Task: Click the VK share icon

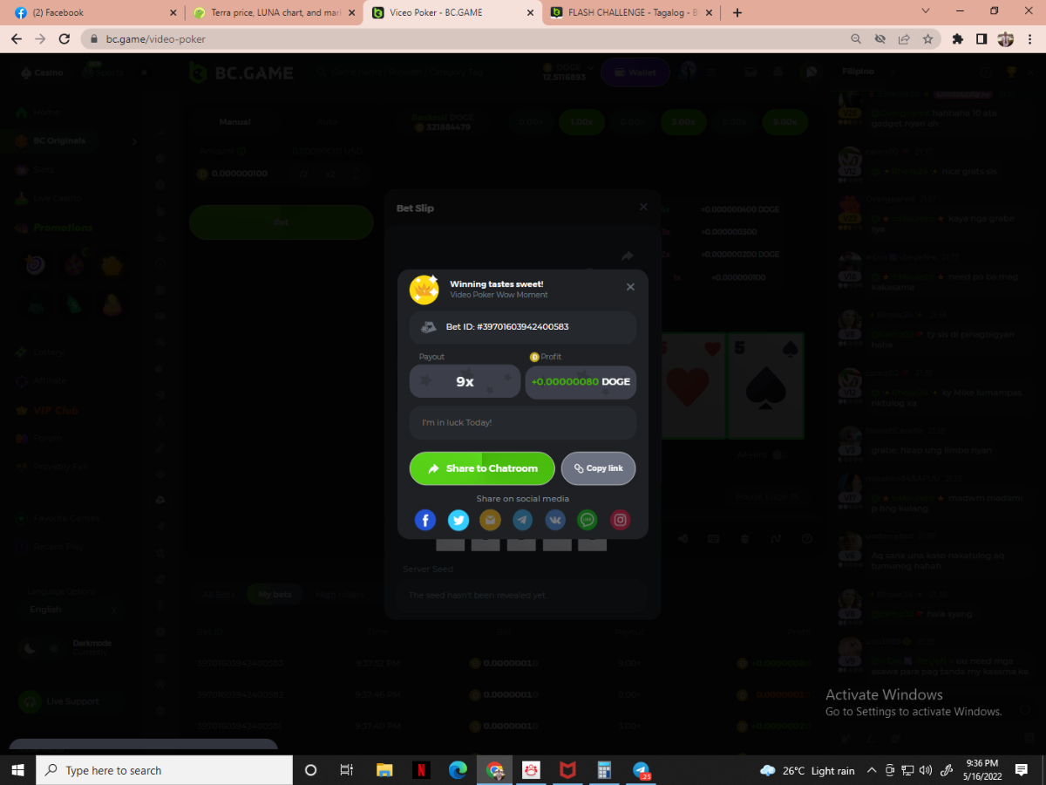Action: pos(555,521)
